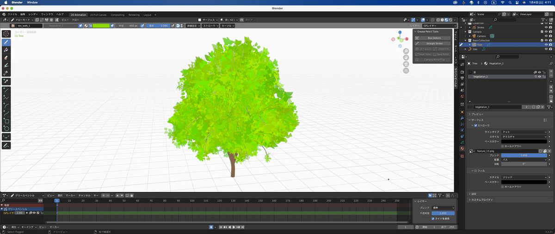Hide the Stroke object in the outliner
Viewport: 555px width, 234px height.
pyautogui.click(x=546, y=27)
